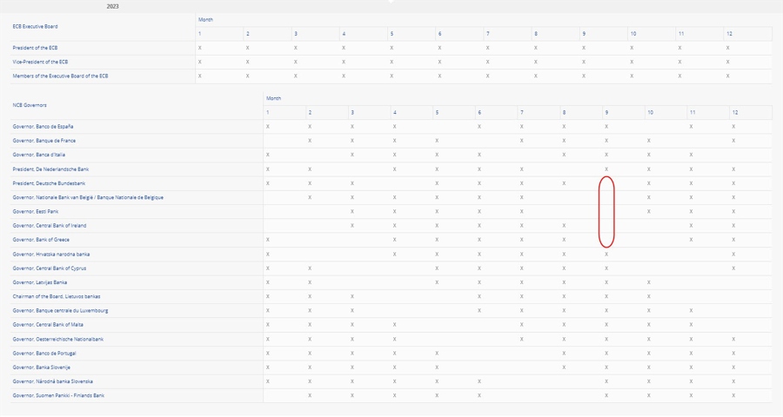This screenshot has height=417, width=783.
Task: Click "Governor, Bank of Greece" row label
Action: pos(41,240)
